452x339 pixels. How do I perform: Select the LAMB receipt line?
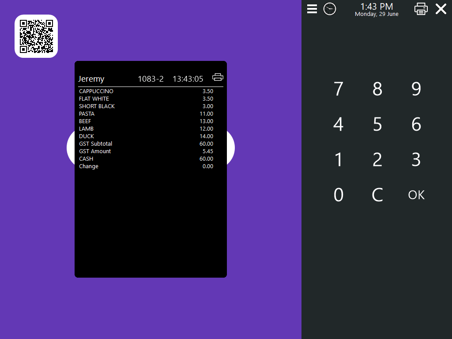[x=146, y=128]
